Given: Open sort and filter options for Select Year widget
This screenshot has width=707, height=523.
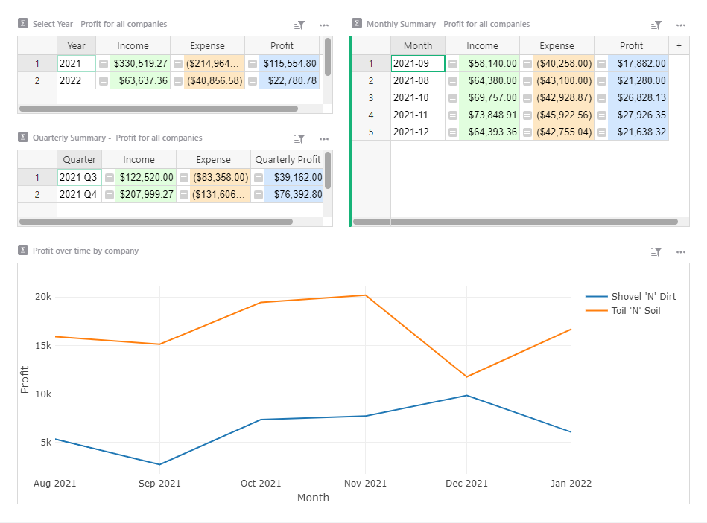Looking at the screenshot, I should [x=299, y=25].
